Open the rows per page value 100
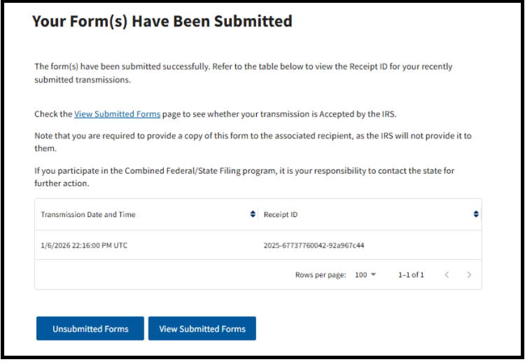The height and width of the screenshot is (362, 525). 360,275
